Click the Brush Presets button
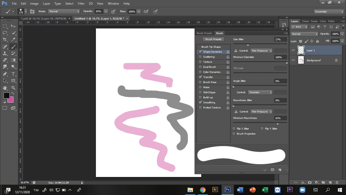The width and height of the screenshot is (346, 195). [213, 39]
